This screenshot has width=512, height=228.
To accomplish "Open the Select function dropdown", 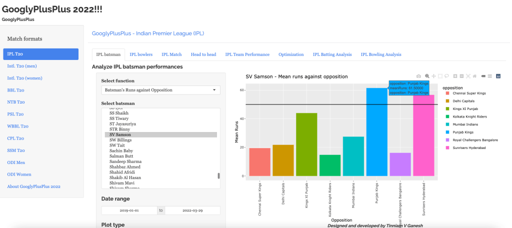I will point(160,90).
